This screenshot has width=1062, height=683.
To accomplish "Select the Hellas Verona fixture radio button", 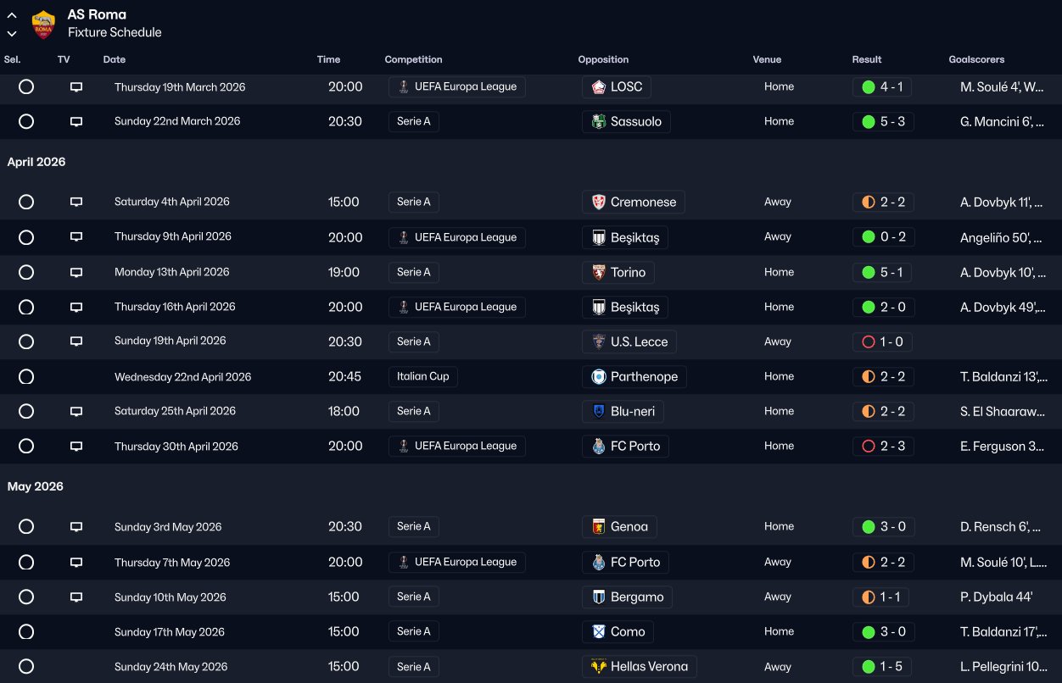I will click(26, 666).
